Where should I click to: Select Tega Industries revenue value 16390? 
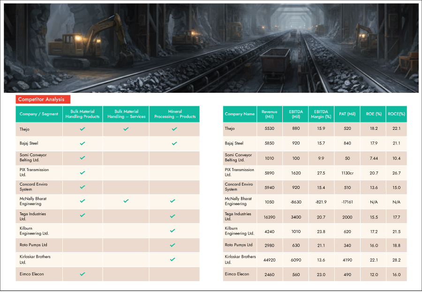269,217
